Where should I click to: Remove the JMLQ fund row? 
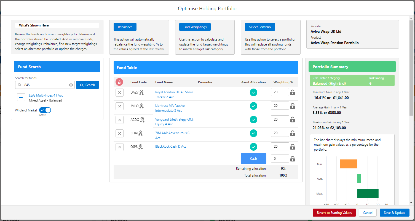click(x=119, y=106)
